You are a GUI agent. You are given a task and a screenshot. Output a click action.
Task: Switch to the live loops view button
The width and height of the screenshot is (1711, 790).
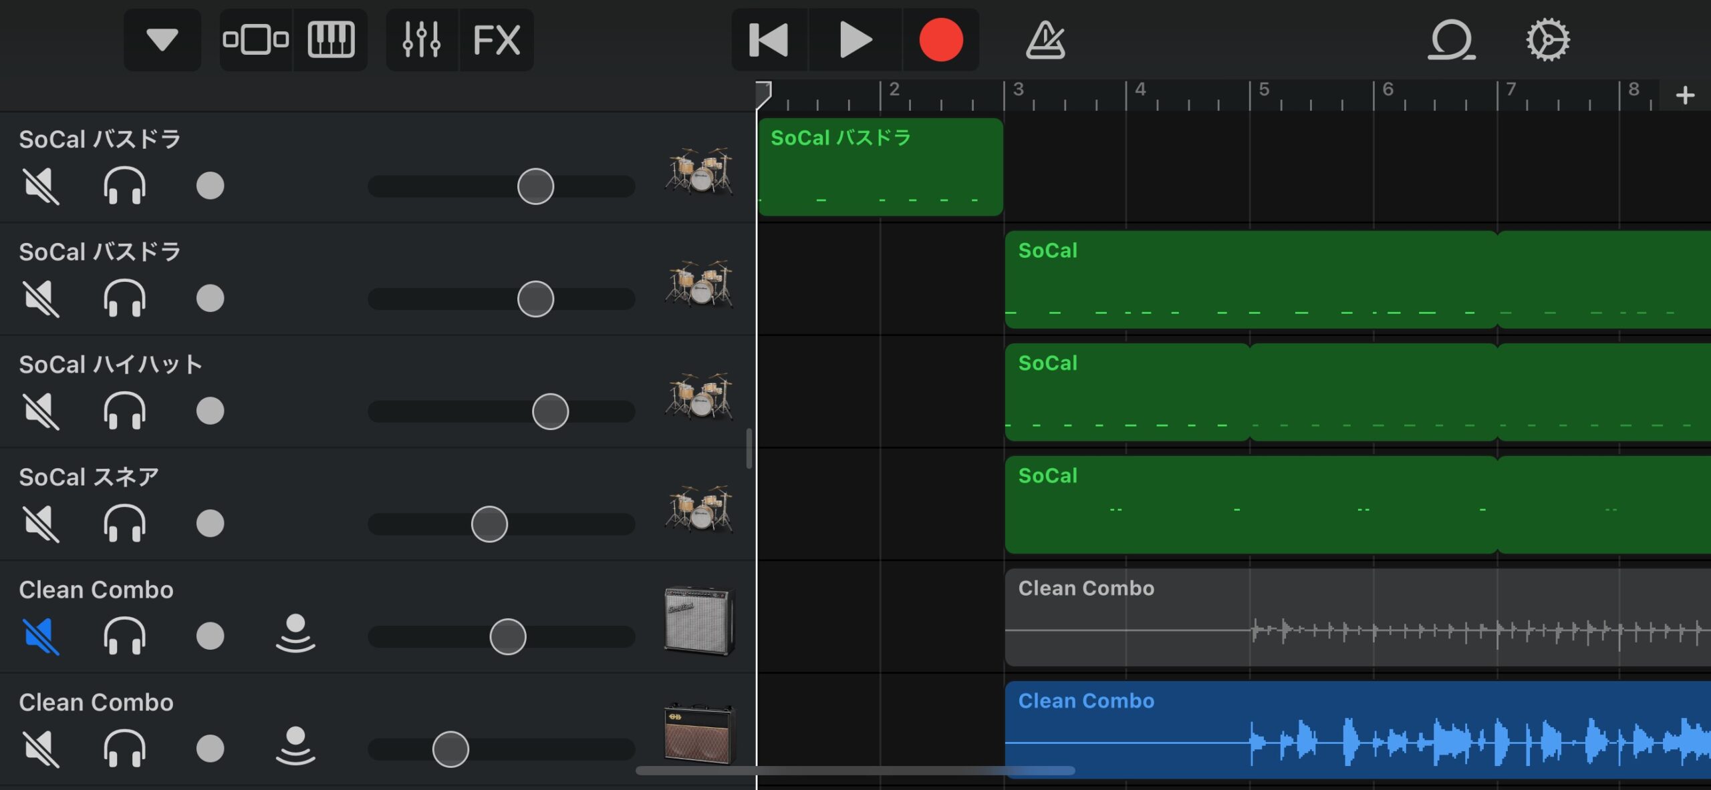click(255, 40)
